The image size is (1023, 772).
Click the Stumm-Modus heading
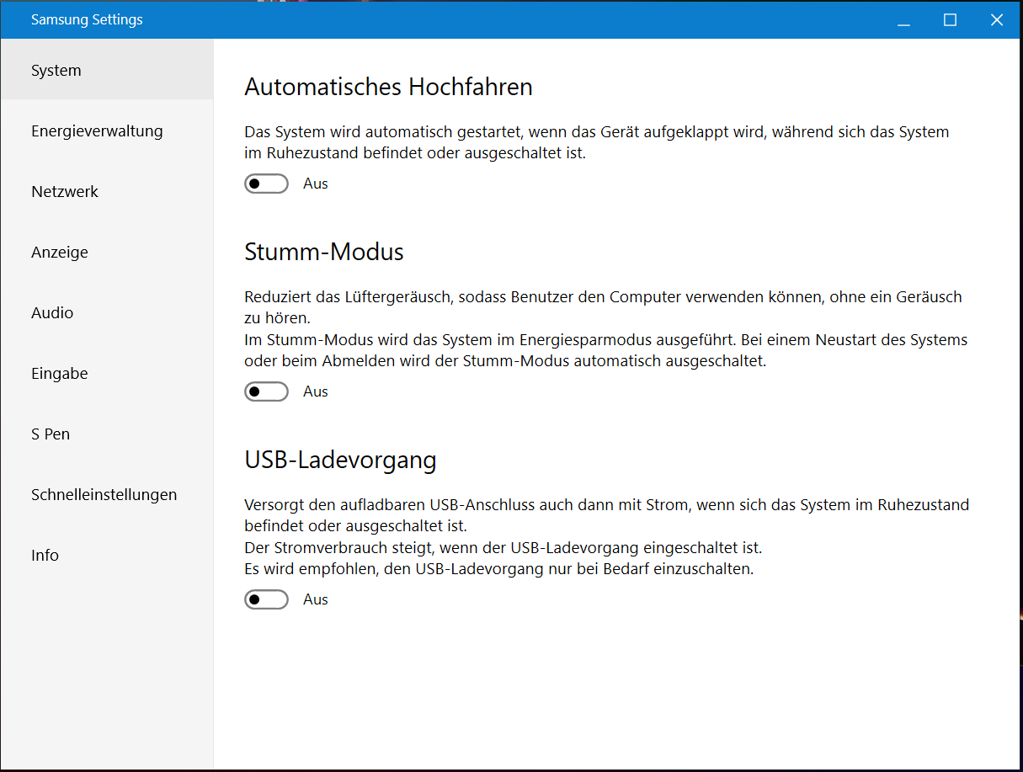pyautogui.click(x=324, y=252)
